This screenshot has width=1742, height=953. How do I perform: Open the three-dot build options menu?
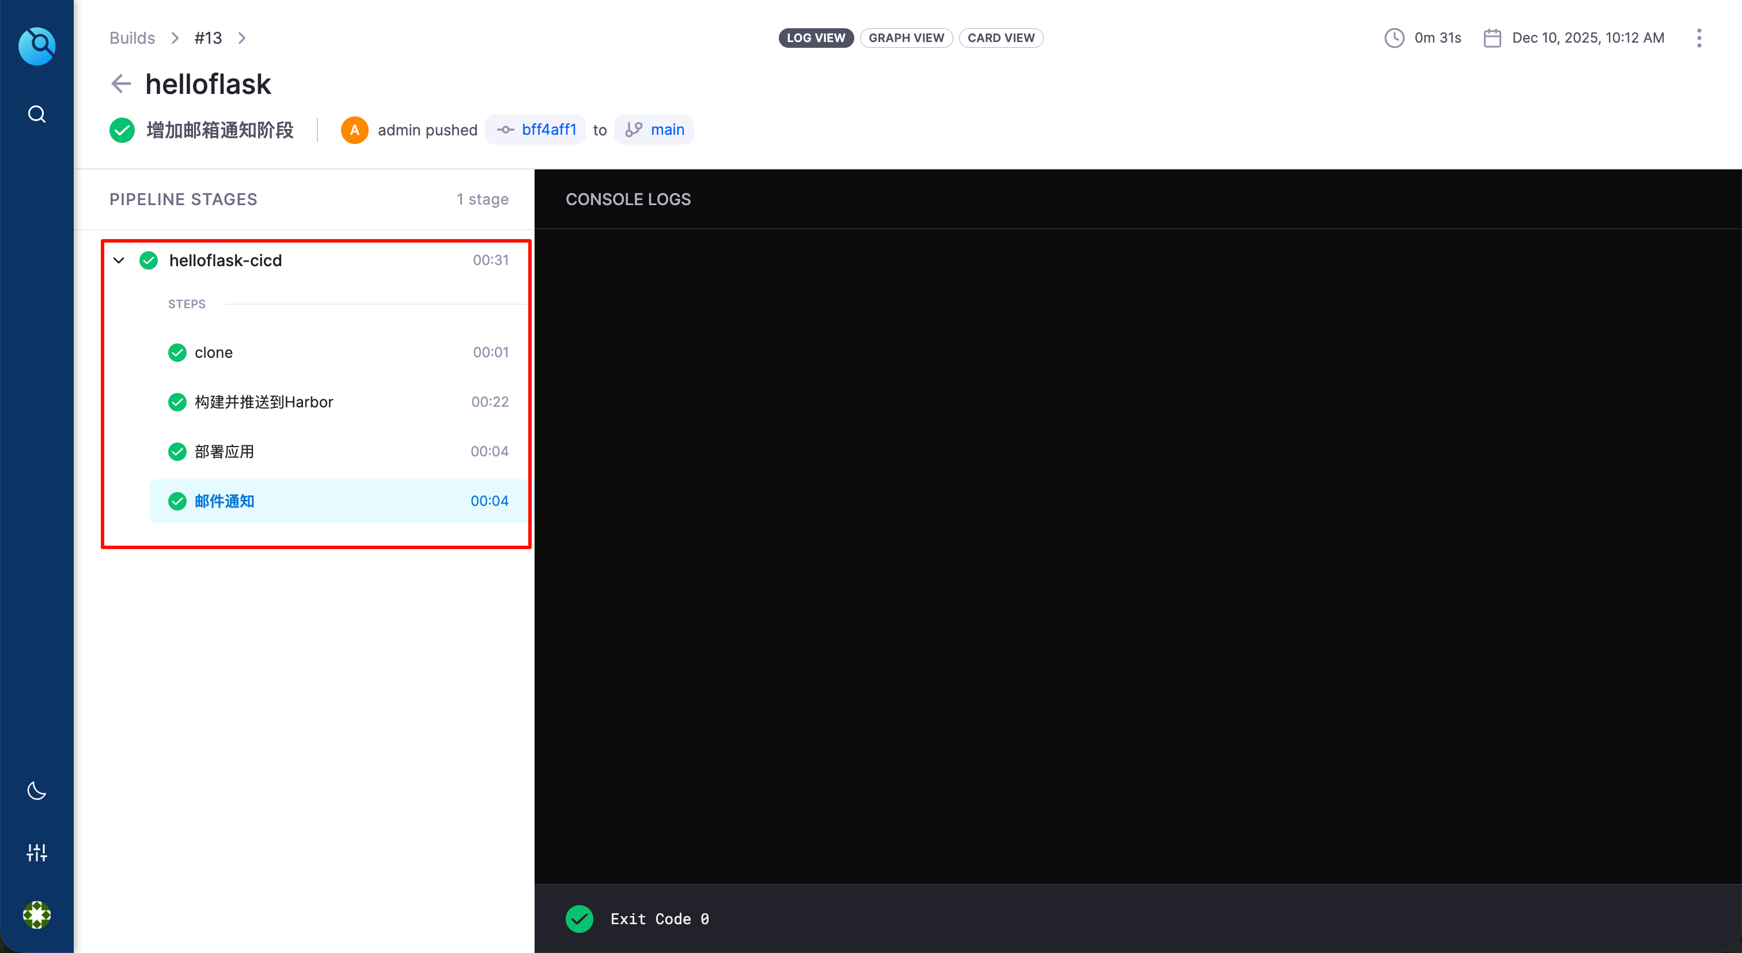pyautogui.click(x=1699, y=38)
